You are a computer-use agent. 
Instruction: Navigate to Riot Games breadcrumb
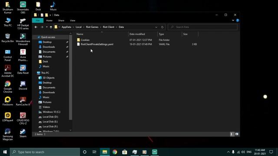click(x=92, y=27)
